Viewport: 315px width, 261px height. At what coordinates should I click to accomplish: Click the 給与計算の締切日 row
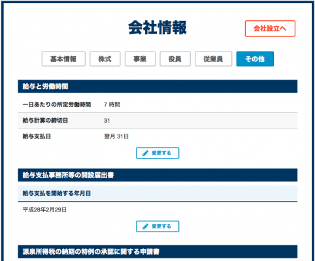click(x=157, y=121)
